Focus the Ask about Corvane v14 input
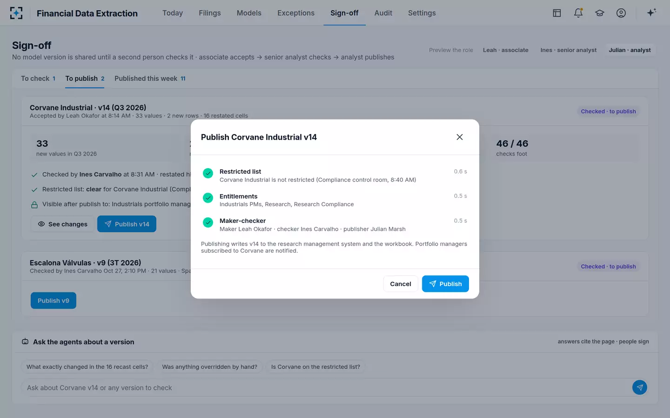 325,388
